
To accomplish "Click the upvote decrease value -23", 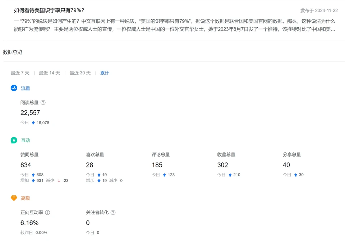I will (x=65, y=181).
